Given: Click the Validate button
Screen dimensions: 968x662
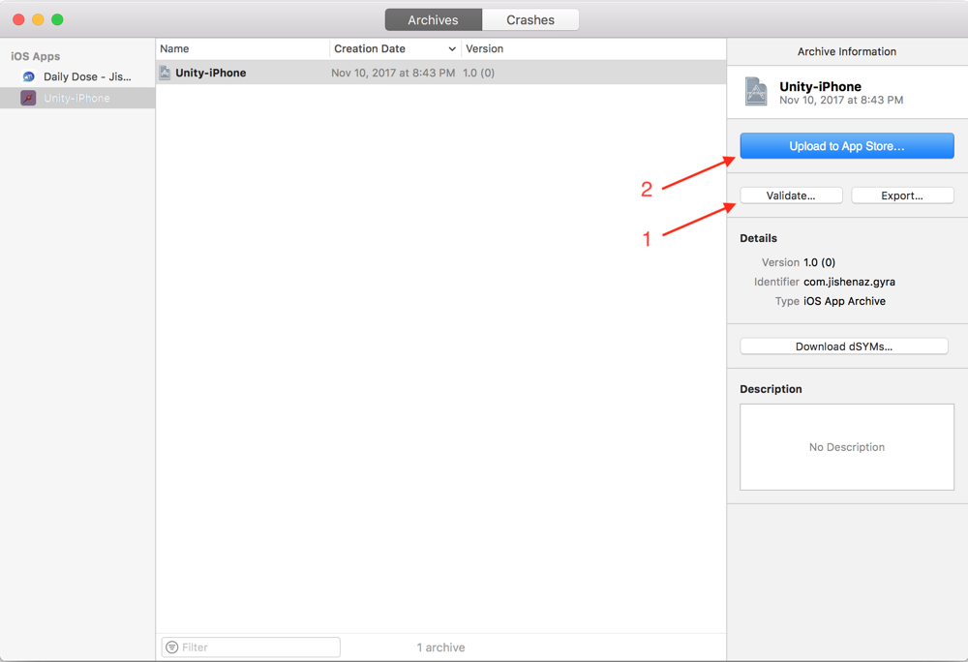Looking at the screenshot, I should [791, 196].
